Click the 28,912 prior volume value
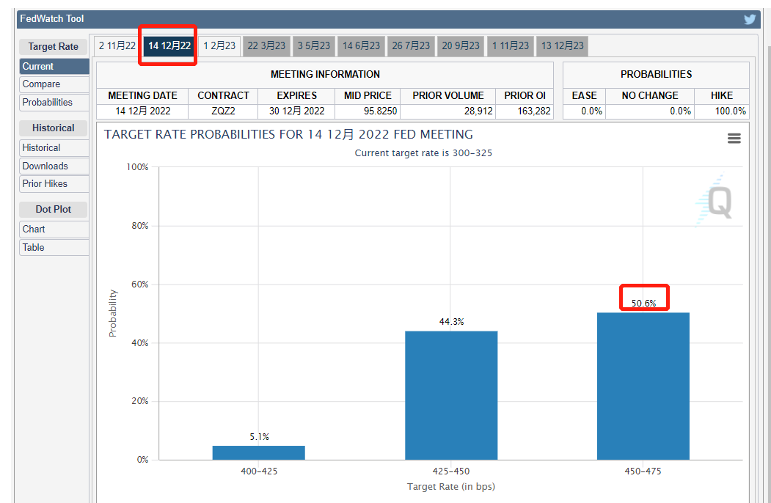The height and width of the screenshot is (503, 771). [478, 111]
